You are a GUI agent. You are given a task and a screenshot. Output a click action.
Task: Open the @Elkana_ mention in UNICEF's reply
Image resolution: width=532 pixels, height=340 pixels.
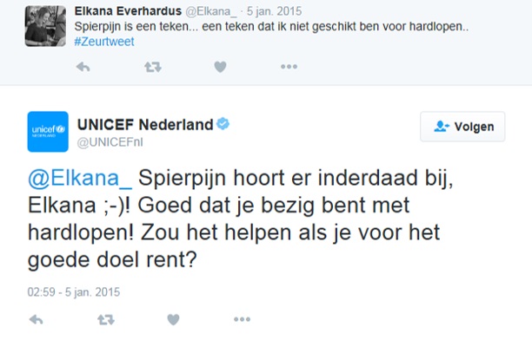click(x=80, y=178)
